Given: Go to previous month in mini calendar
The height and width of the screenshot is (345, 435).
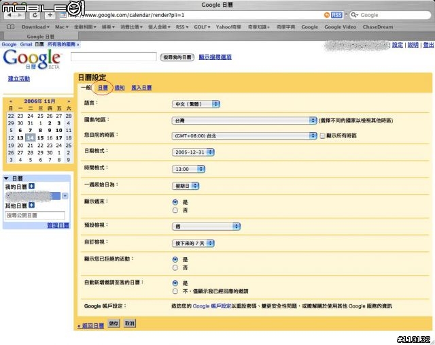Looking at the screenshot, I should [11, 101].
